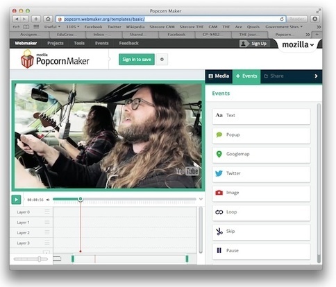Image resolution: width=336 pixels, height=287 pixels.
Task: Select the Layer 3 label
Action: [23, 243]
